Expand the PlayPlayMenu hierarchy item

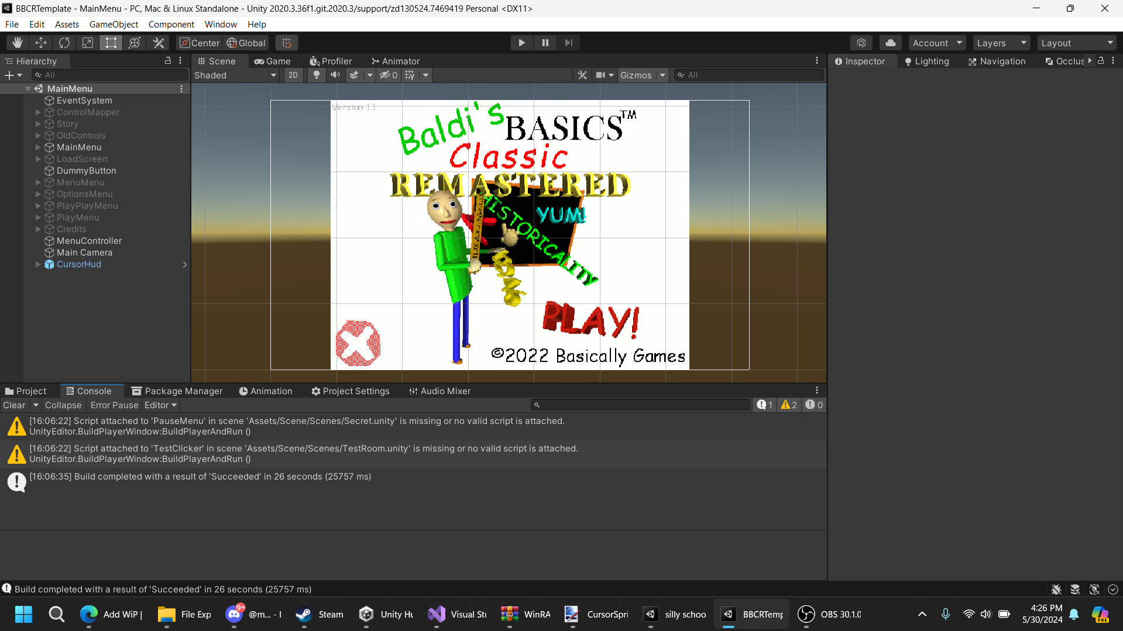(37, 206)
